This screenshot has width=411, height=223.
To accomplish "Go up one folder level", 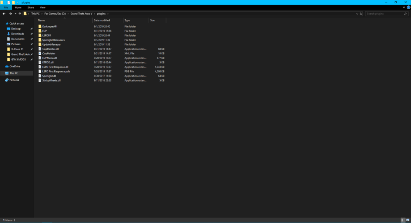I will pyautogui.click(x=20, y=14).
